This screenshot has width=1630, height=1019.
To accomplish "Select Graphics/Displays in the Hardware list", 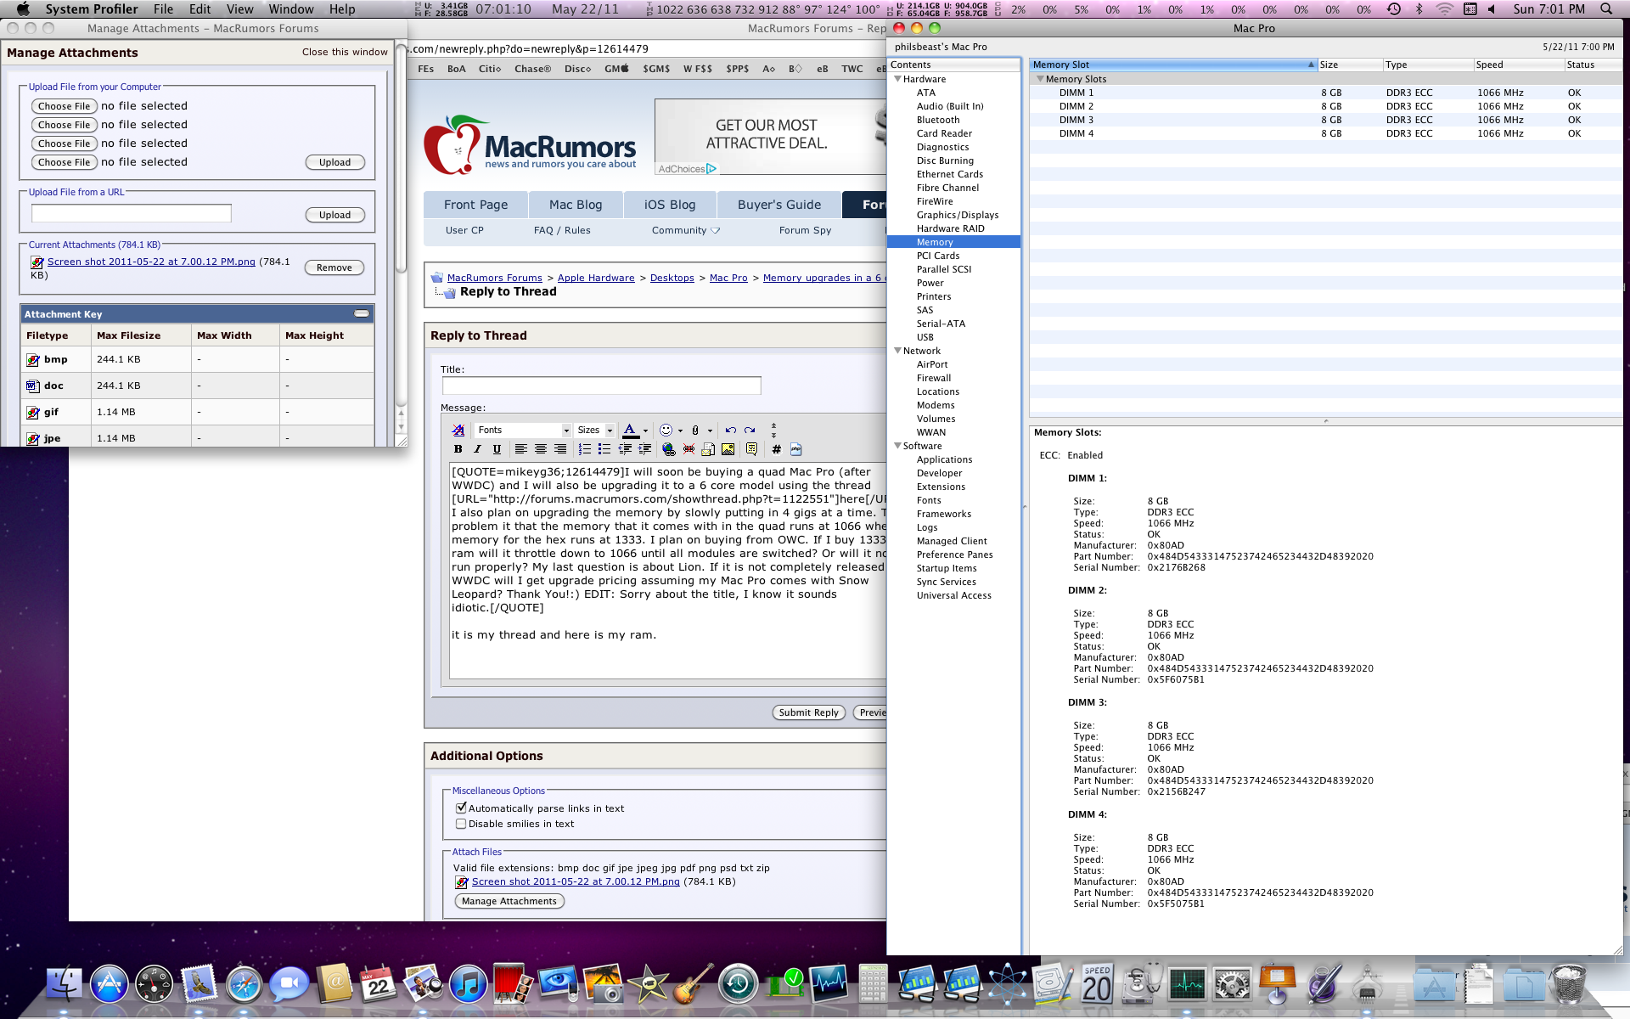I will 958,215.
